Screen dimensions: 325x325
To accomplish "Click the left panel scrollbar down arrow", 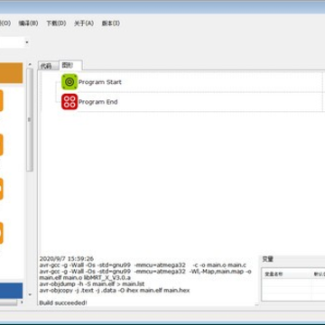I will (30, 294).
